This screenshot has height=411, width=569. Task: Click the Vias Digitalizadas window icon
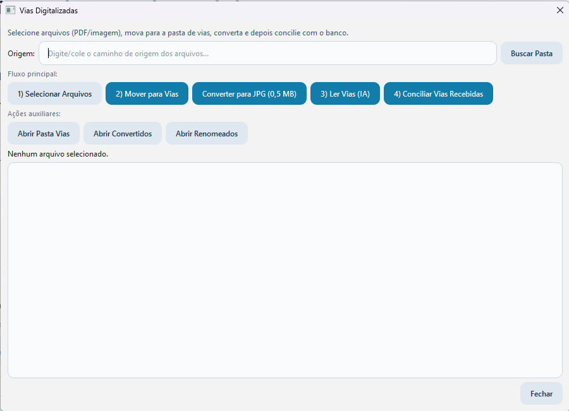11,10
